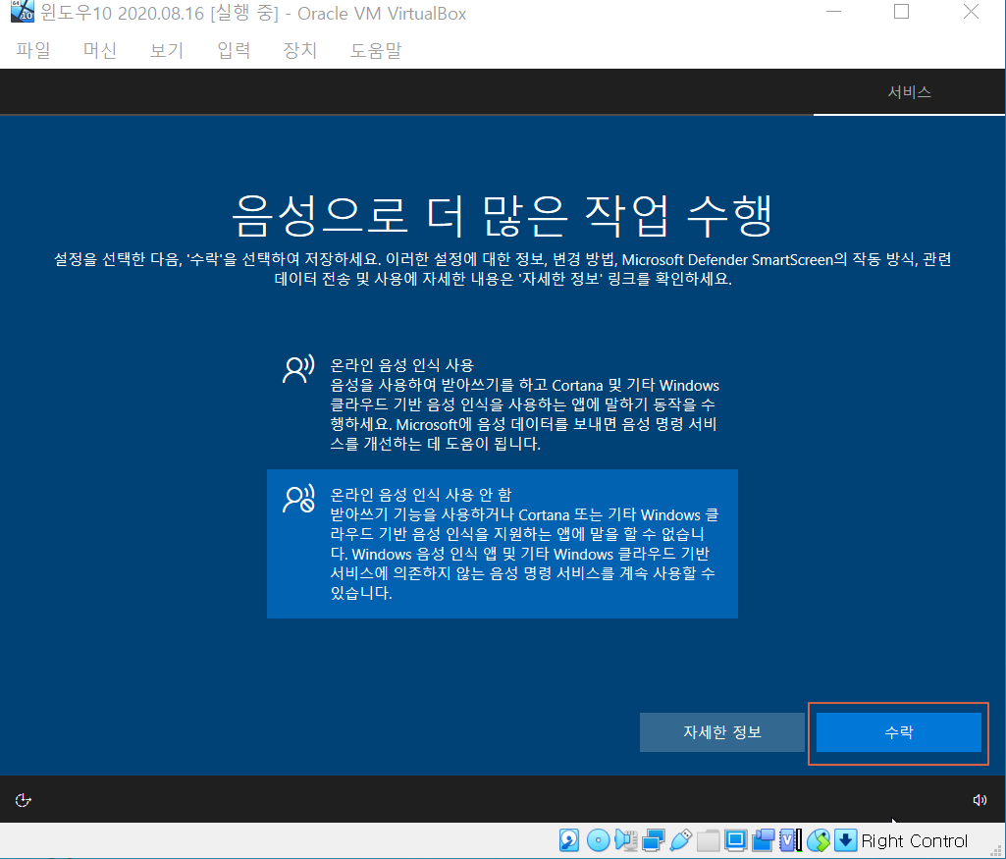The image size is (1006, 859).
Task: Open the 머신 menu
Action: [99, 50]
